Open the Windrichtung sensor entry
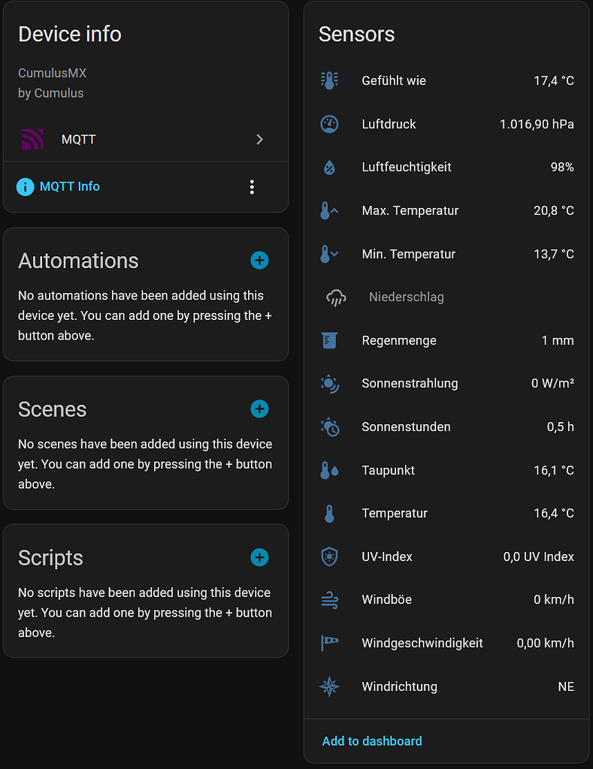 pyautogui.click(x=446, y=686)
